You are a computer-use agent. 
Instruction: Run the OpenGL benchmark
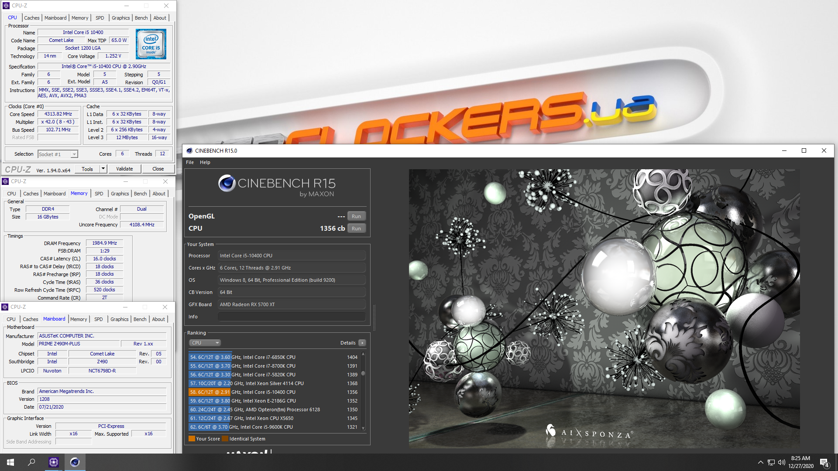357,216
